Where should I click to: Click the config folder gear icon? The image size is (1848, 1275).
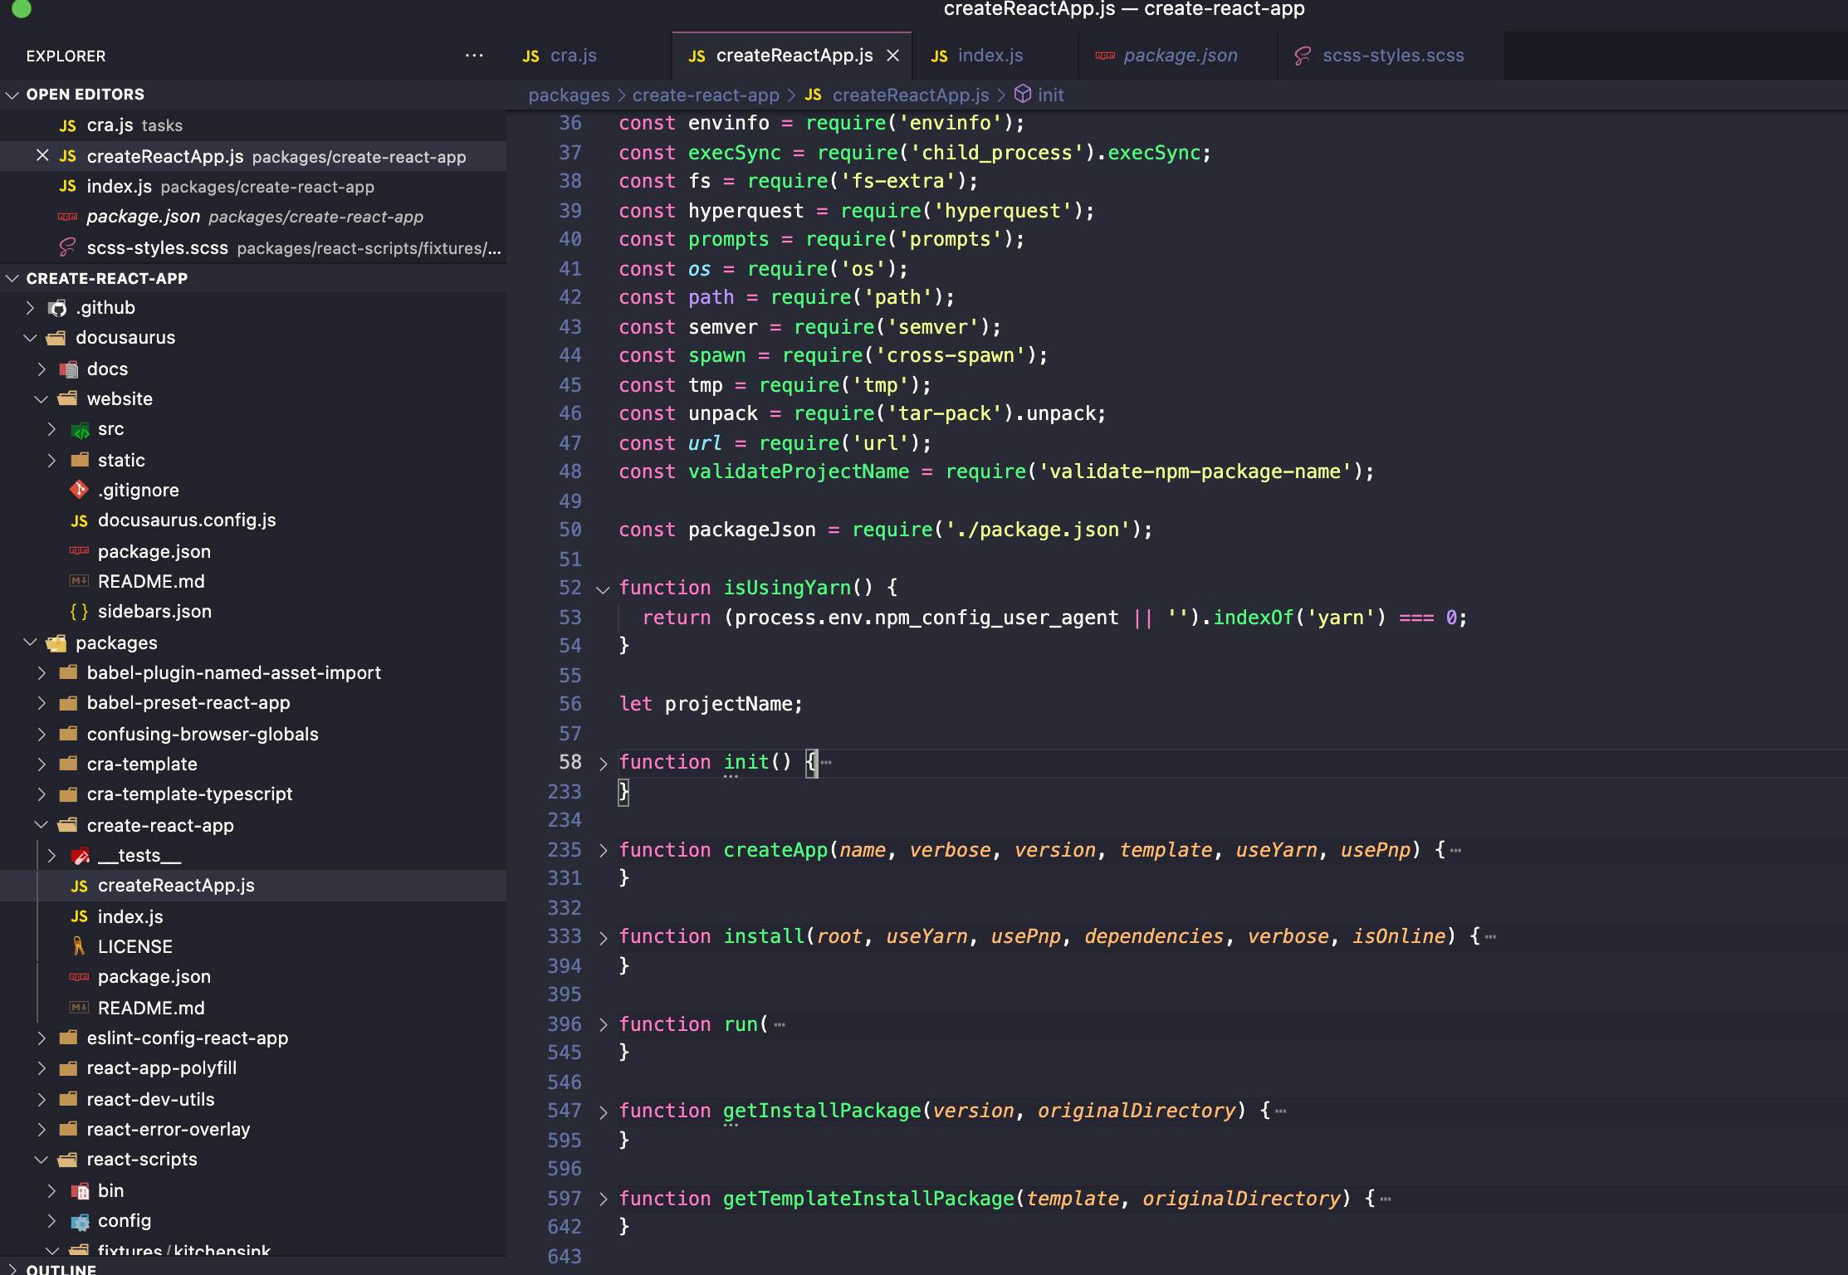(x=81, y=1221)
